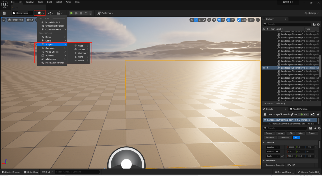Select the LOD filter button
The image size is (322, 176).
pyautogui.click(x=291, y=133)
